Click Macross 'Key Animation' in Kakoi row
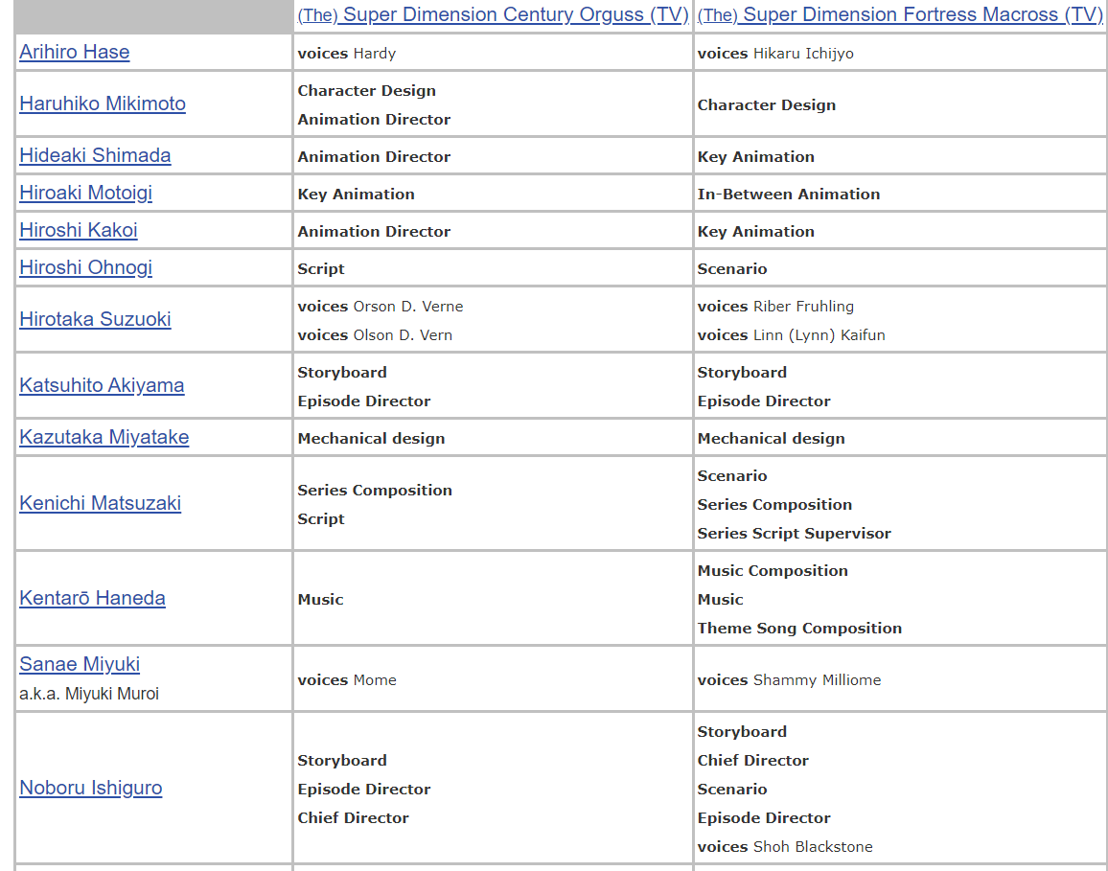 click(755, 232)
